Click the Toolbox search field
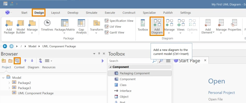246x103 pixels. tap(130, 61)
